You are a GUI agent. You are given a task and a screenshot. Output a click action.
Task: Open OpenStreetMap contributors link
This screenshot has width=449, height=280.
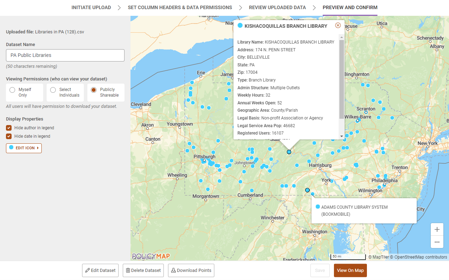[x=419, y=257]
